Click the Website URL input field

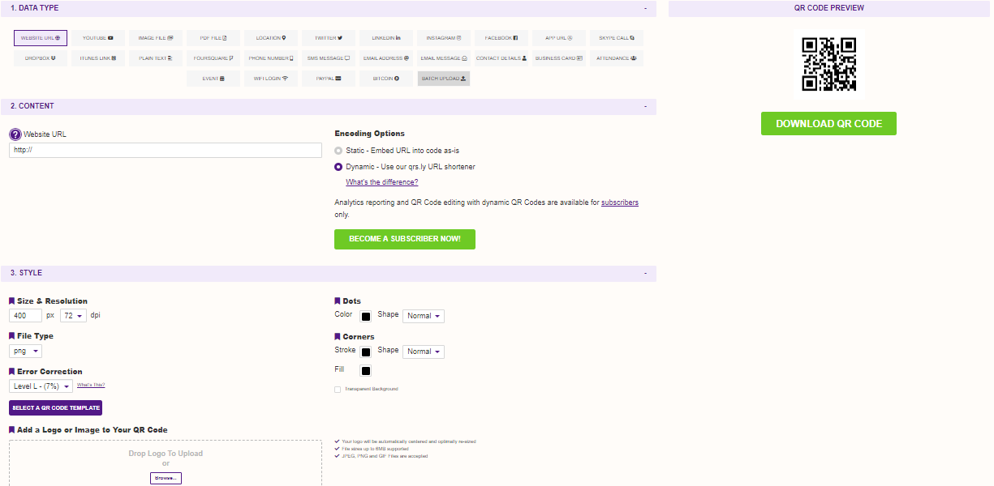click(x=166, y=151)
